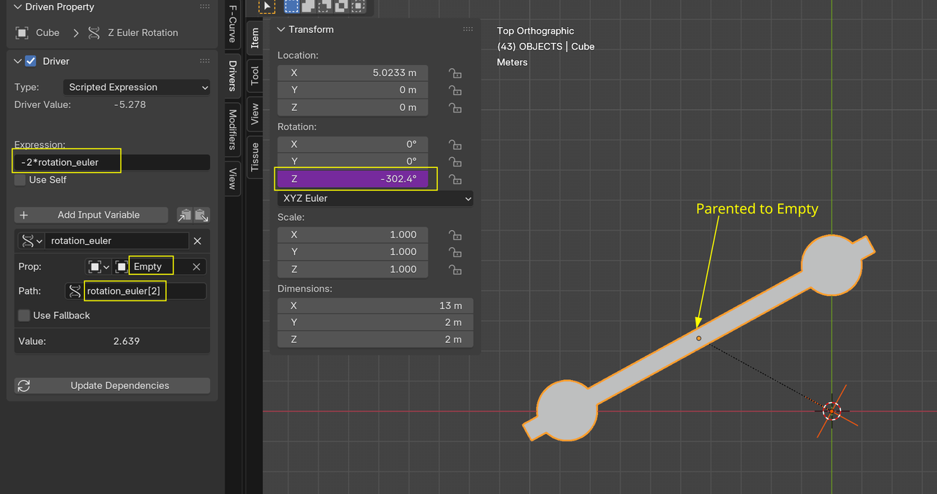Click the Expression field -2*rotation_euler

click(112, 162)
